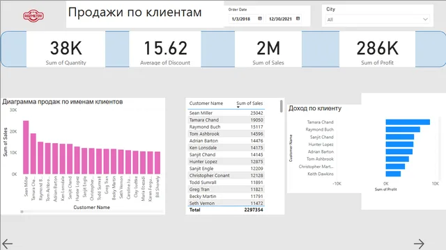The width and height of the screenshot is (446, 250).
Task: Select Sean Miller's pink bar in chart
Action: [x=26, y=147]
